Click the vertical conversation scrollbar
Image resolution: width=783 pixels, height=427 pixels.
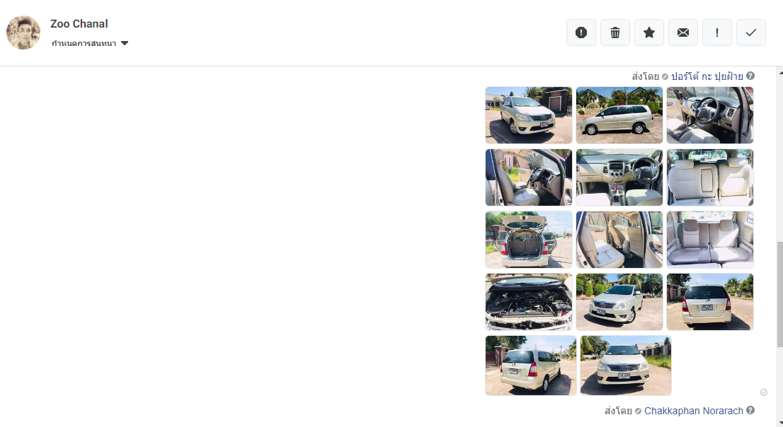pos(780,293)
